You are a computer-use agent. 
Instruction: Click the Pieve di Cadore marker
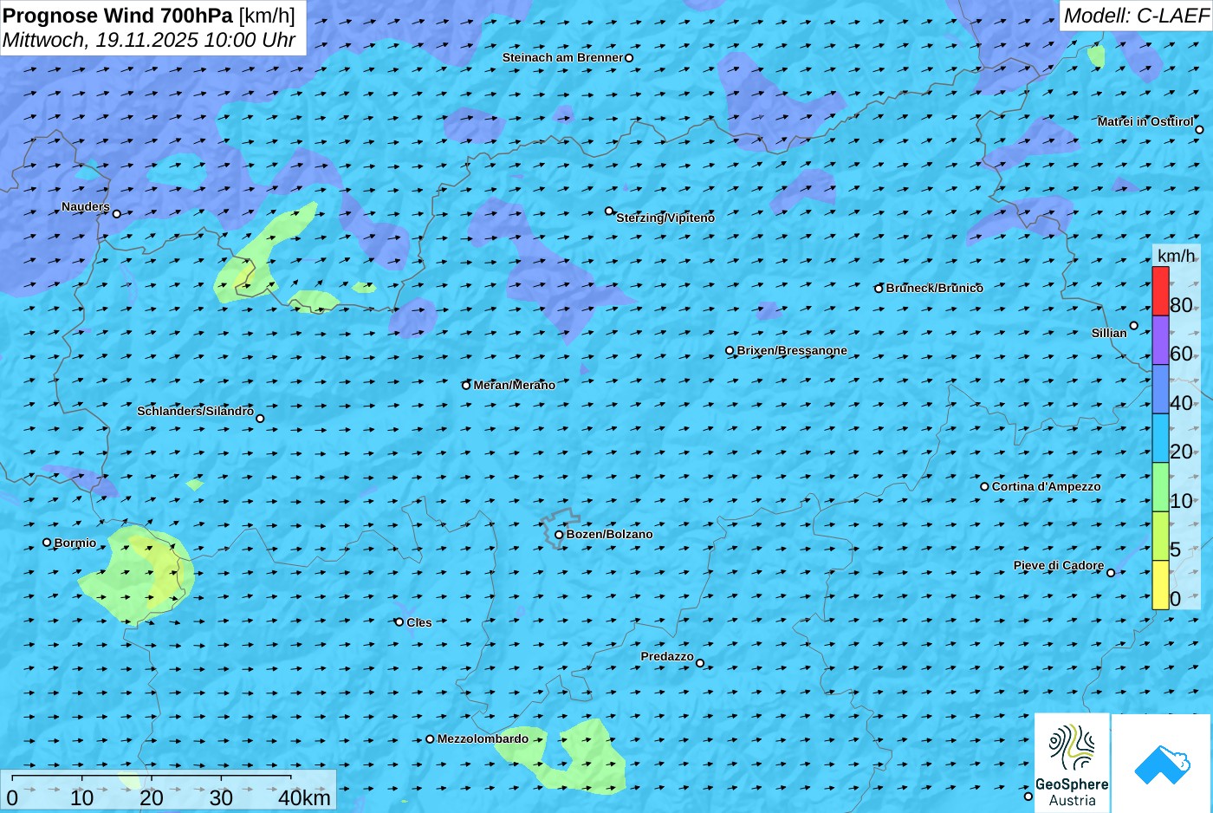(x=1111, y=572)
